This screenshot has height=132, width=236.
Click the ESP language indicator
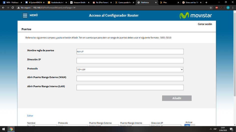(215, 129)
